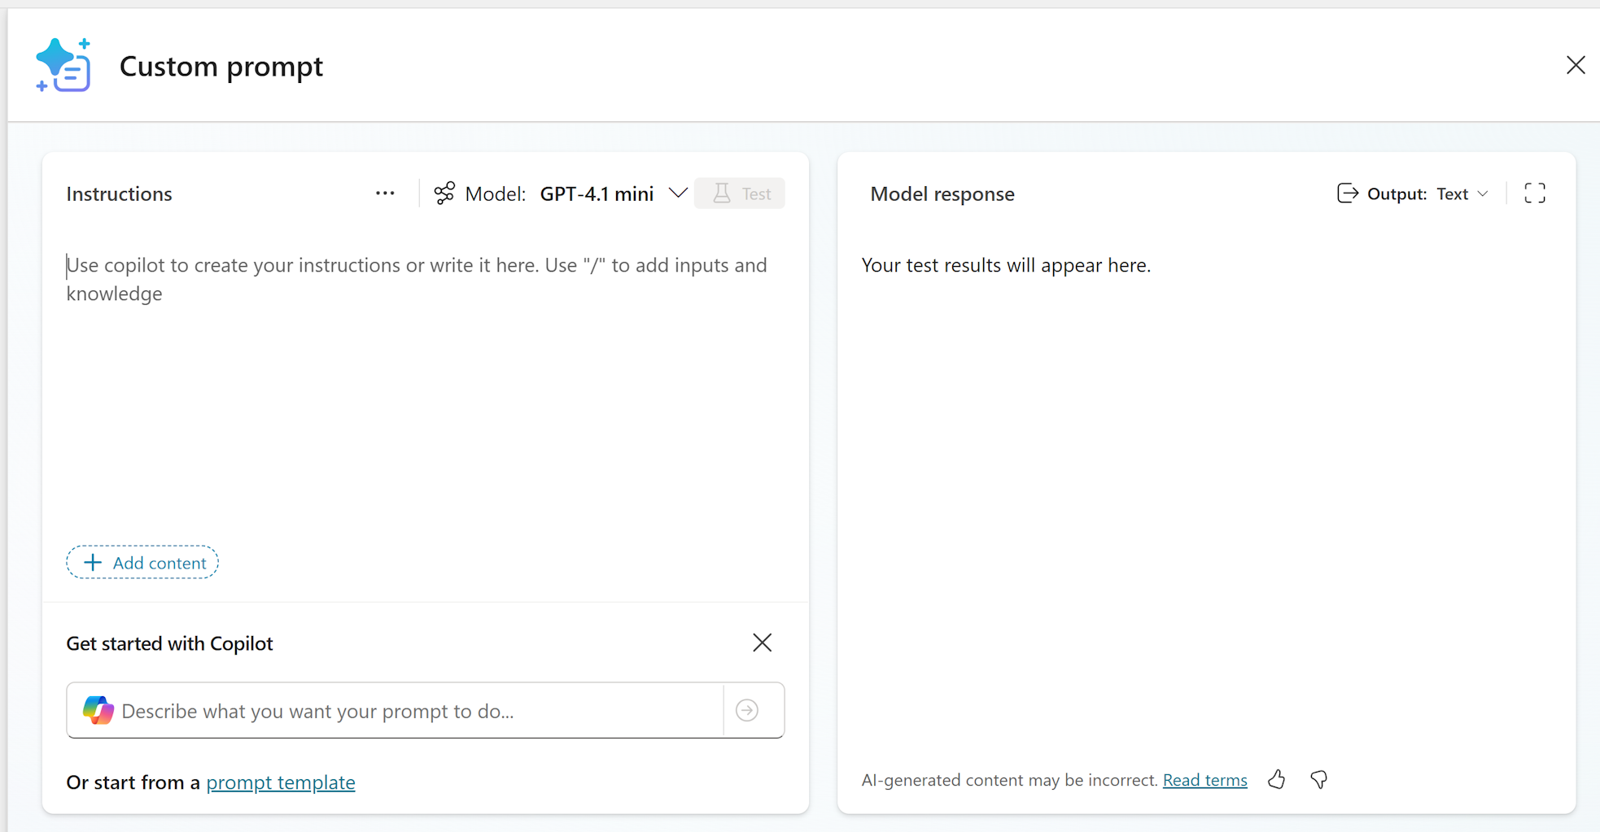1600x832 pixels.
Task: Click Add content in the Instructions panel
Action: [x=142, y=562]
